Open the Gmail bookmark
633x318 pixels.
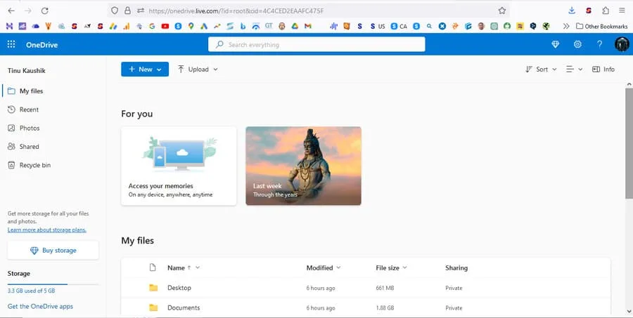tap(308, 26)
